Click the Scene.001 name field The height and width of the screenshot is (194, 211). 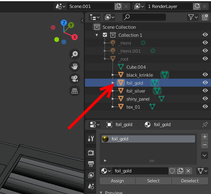pos(90,6)
